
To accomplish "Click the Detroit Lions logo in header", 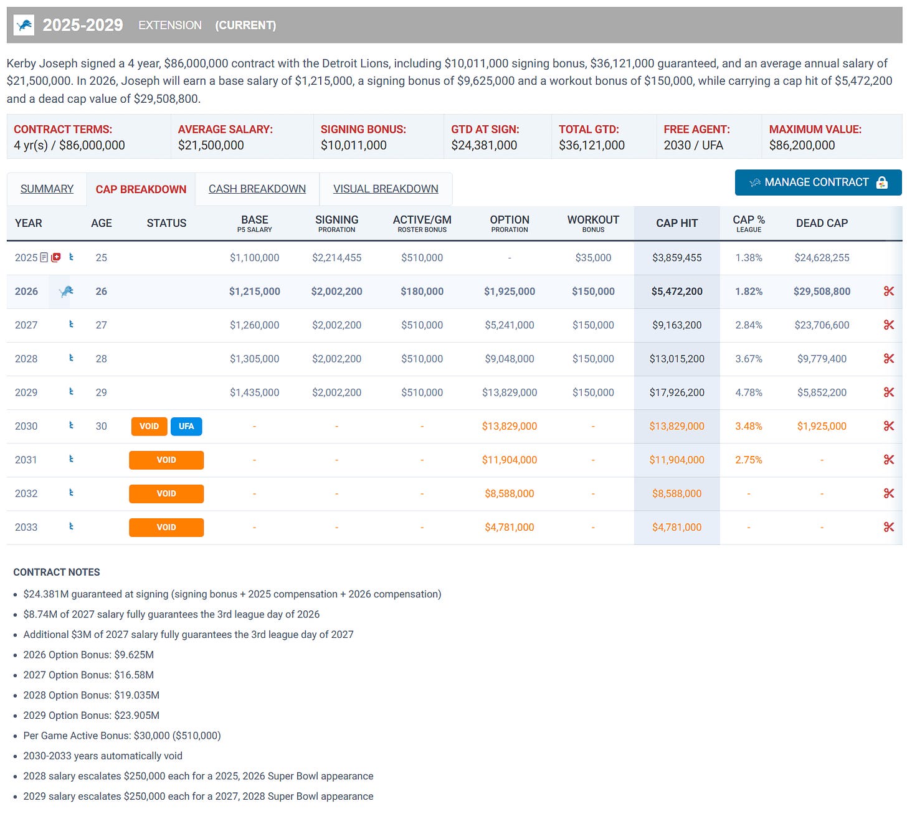I will point(24,25).
